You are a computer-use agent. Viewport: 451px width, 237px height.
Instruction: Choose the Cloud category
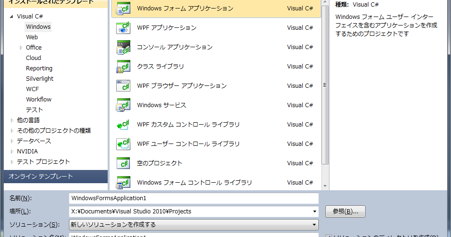click(34, 58)
